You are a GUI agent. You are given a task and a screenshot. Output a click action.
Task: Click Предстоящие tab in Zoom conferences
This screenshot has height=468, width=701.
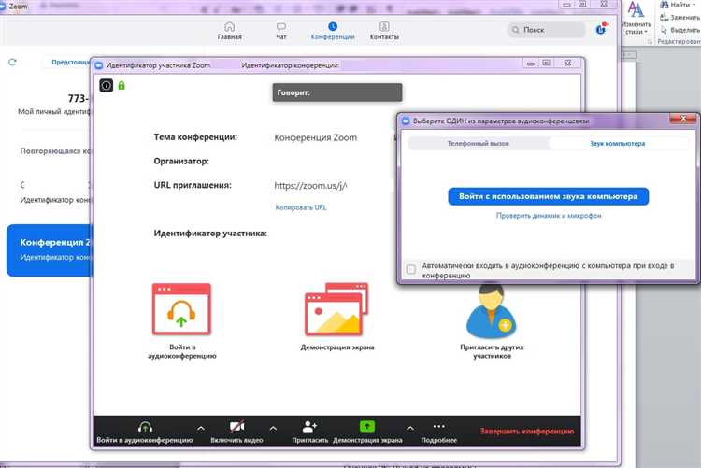[69, 63]
